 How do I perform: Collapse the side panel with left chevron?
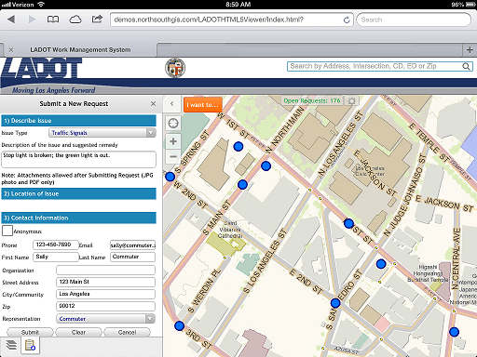tap(171, 104)
